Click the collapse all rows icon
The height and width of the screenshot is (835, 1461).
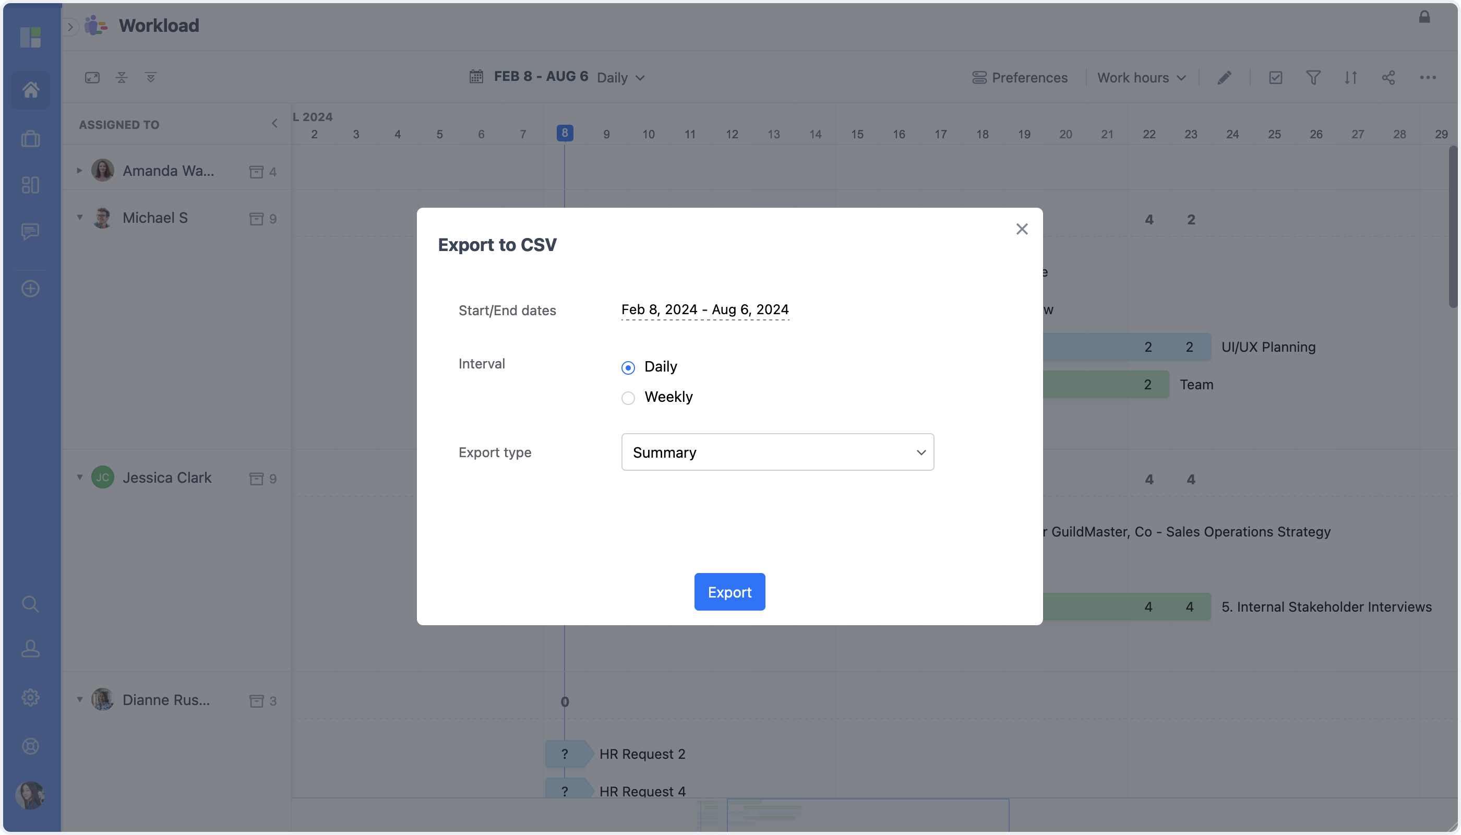pyautogui.click(x=122, y=77)
